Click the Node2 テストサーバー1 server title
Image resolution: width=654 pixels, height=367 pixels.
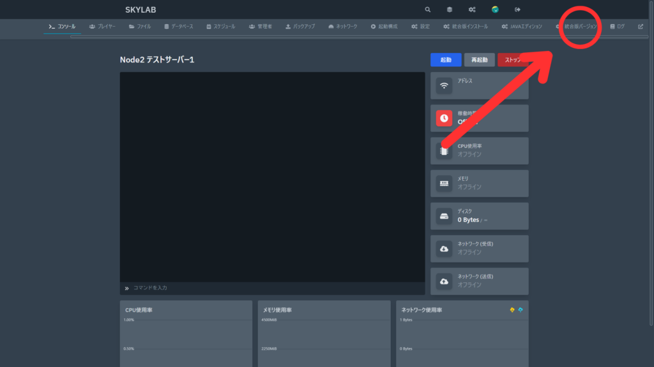[157, 60]
